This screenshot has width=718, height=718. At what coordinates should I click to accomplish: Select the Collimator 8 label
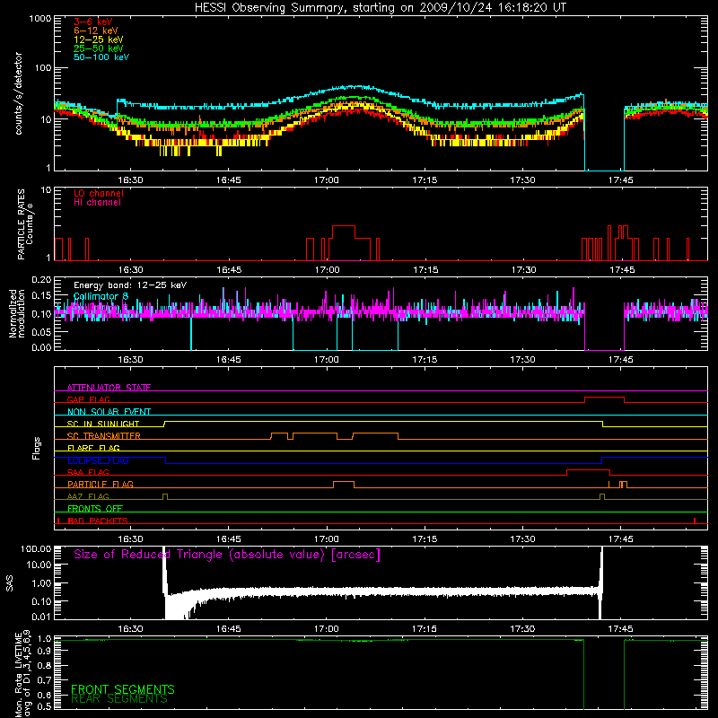click(101, 296)
